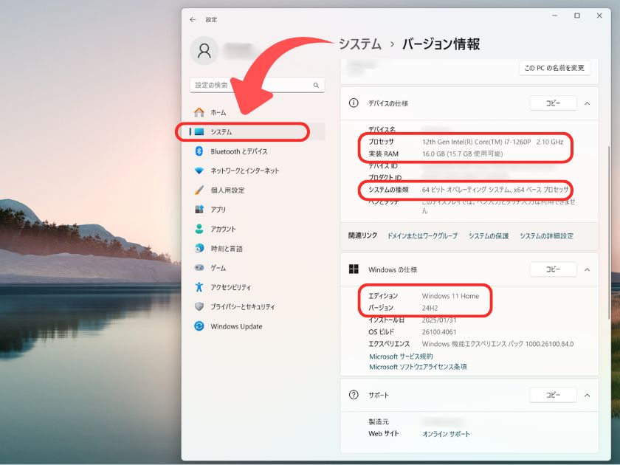Copy the サポート details
This screenshot has height=465, width=620.
(x=553, y=395)
